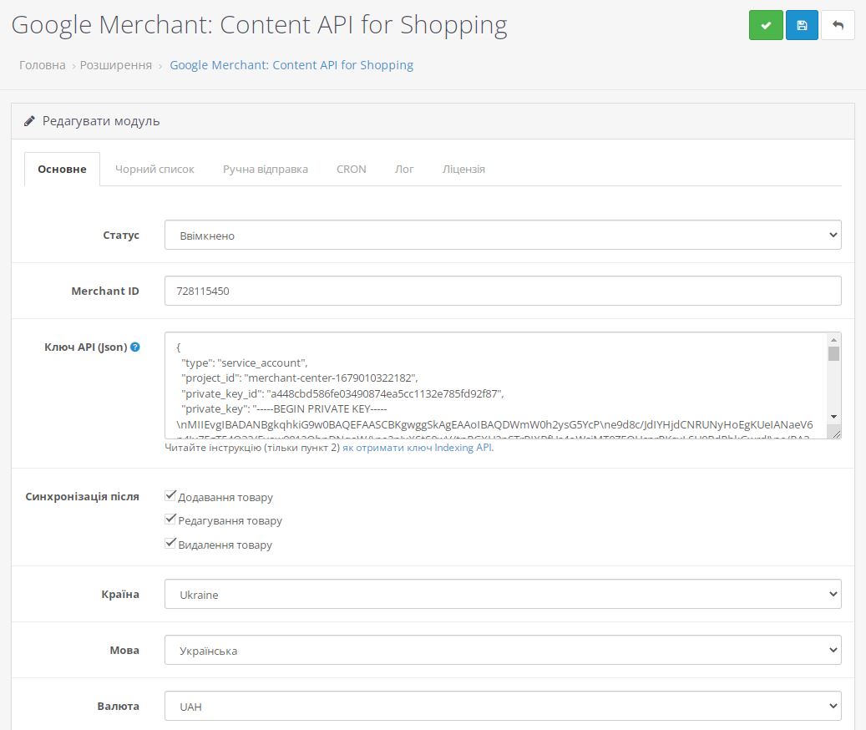The width and height of the screenshot is (866, 730).
Task: Open the Статус dropdown
Action: 504,235
